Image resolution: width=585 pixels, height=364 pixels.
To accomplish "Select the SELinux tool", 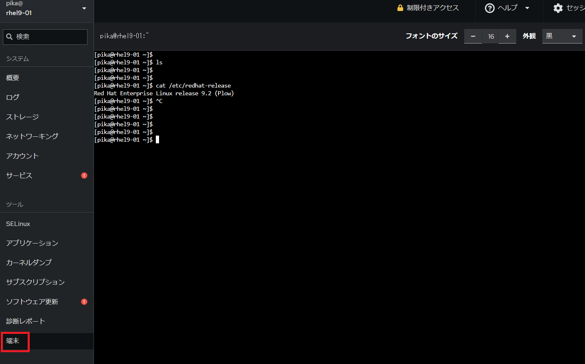I will (x=18, y=224).
